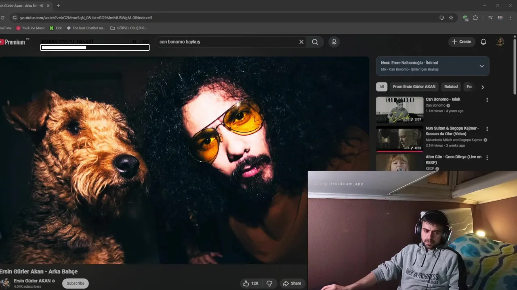Open Altın Gün - Goca Dünya title
The height and width of the screenshot is (290, 517).
point(454,159)
